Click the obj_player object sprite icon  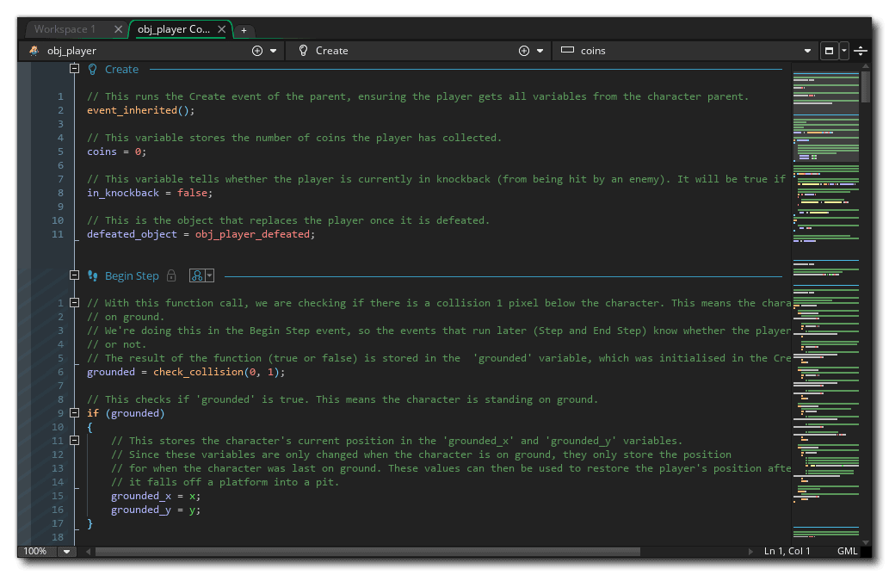(x=34, y=51)
